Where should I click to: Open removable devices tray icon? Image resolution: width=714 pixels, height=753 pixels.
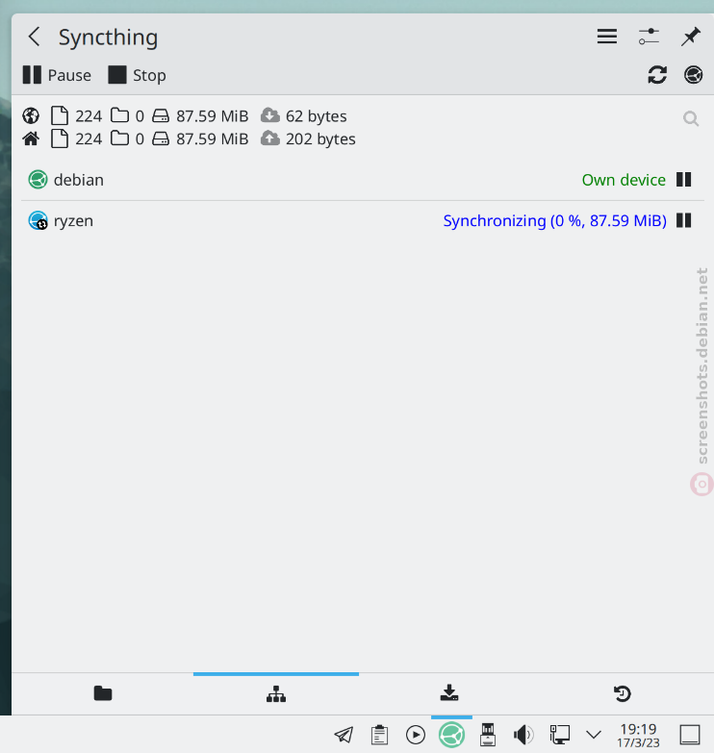click(488, 735)
